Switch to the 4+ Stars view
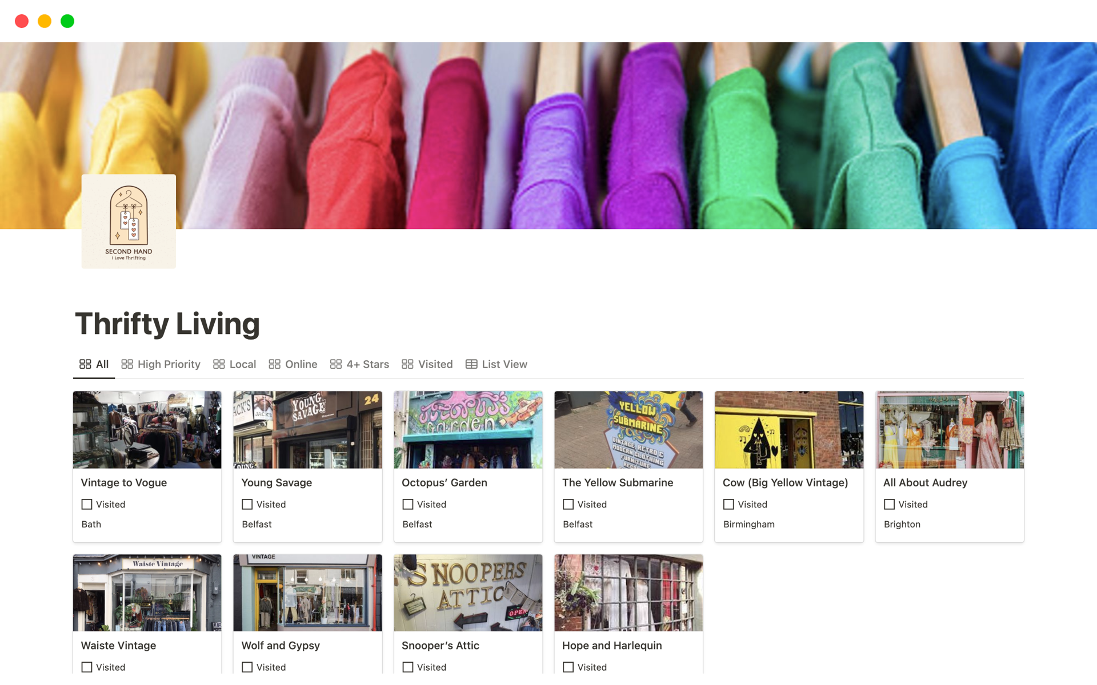1097x685 pixels. click(367, 364)
